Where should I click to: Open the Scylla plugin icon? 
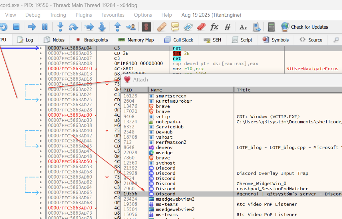pos(146,27)
